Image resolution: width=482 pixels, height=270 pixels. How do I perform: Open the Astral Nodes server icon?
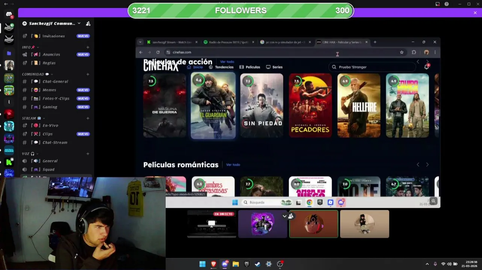click(9, 150)
